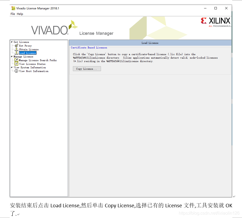Click the Certificate Based Licenses heading

[x=89, y=47]
